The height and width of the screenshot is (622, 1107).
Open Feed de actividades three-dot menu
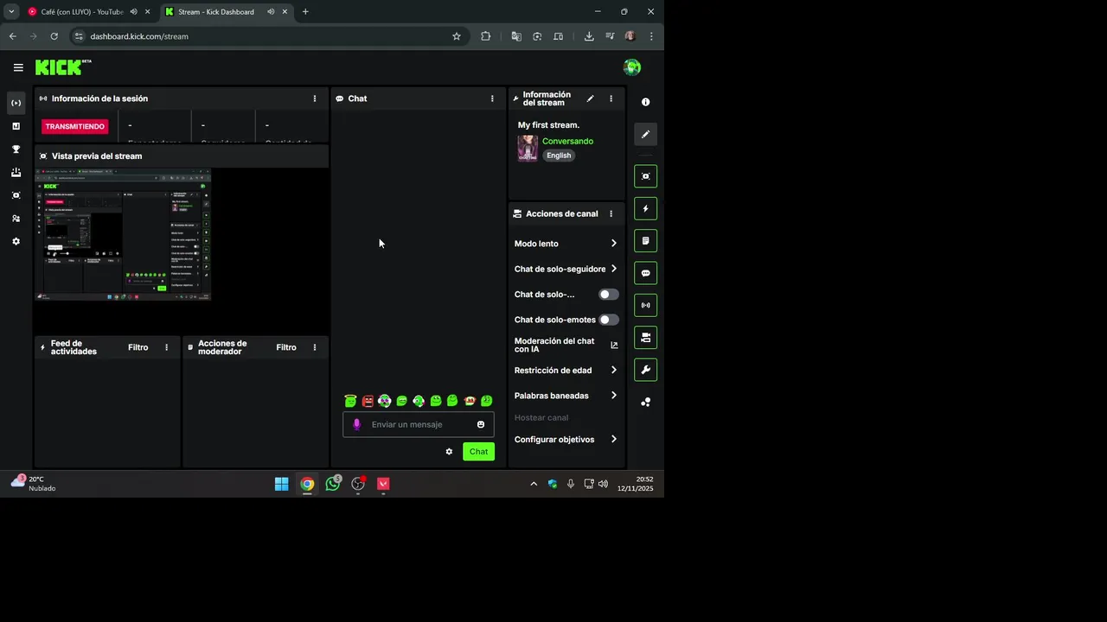pyautogui.click(x=167, y=347)
